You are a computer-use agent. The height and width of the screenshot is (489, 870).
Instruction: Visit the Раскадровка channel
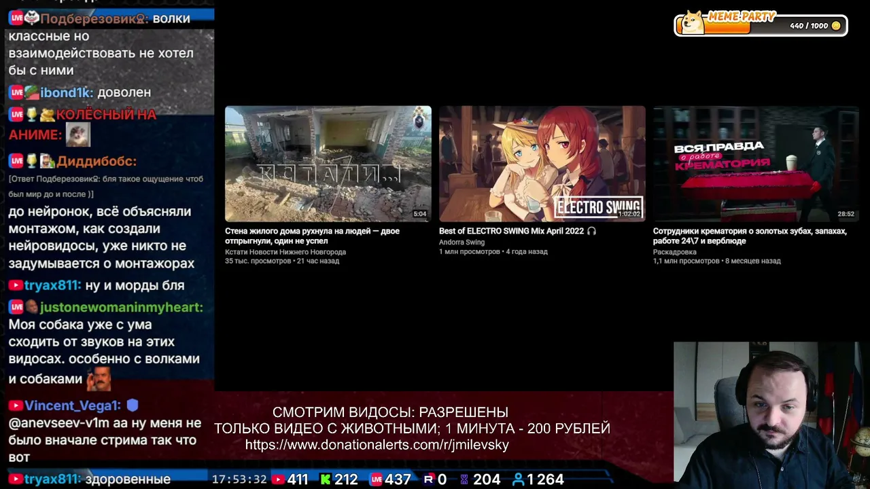[674, 252]
